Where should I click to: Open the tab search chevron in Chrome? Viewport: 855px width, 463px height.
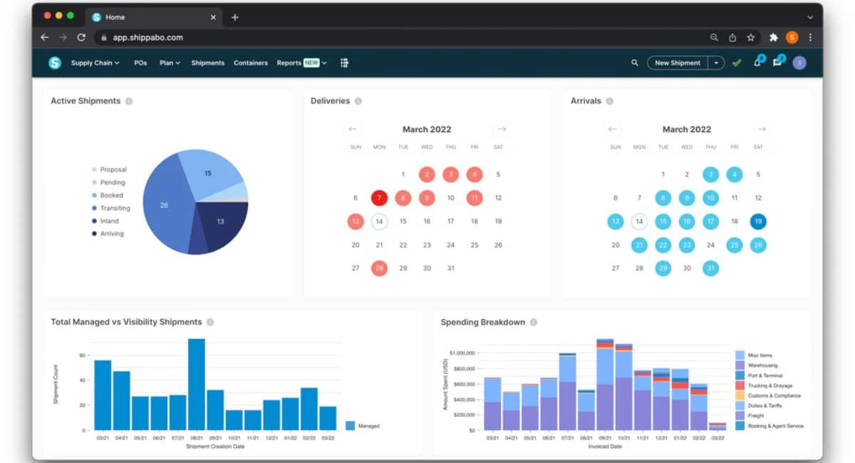810,17
